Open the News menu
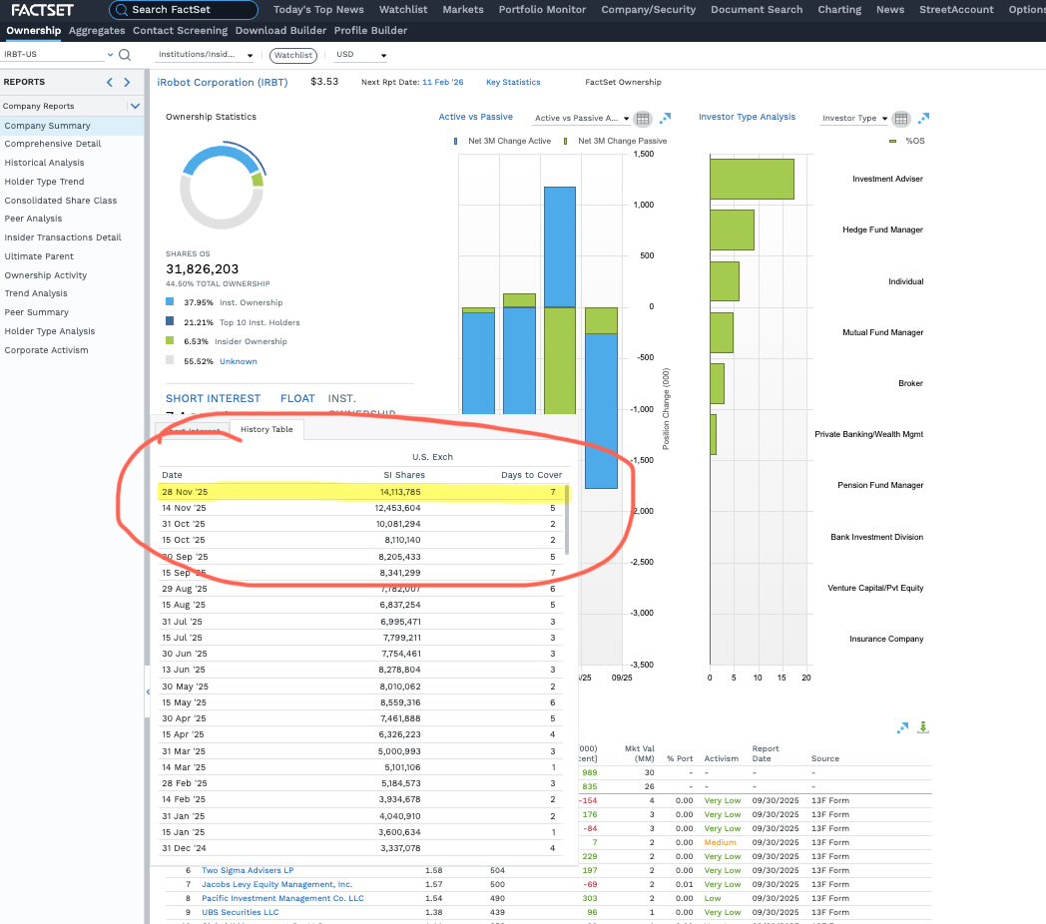This screenshot has width=1046, height=924. click(890, 10)
